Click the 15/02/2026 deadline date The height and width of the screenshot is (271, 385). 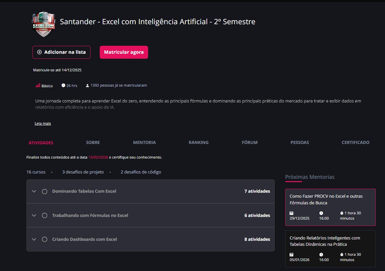tap(98, 157)
